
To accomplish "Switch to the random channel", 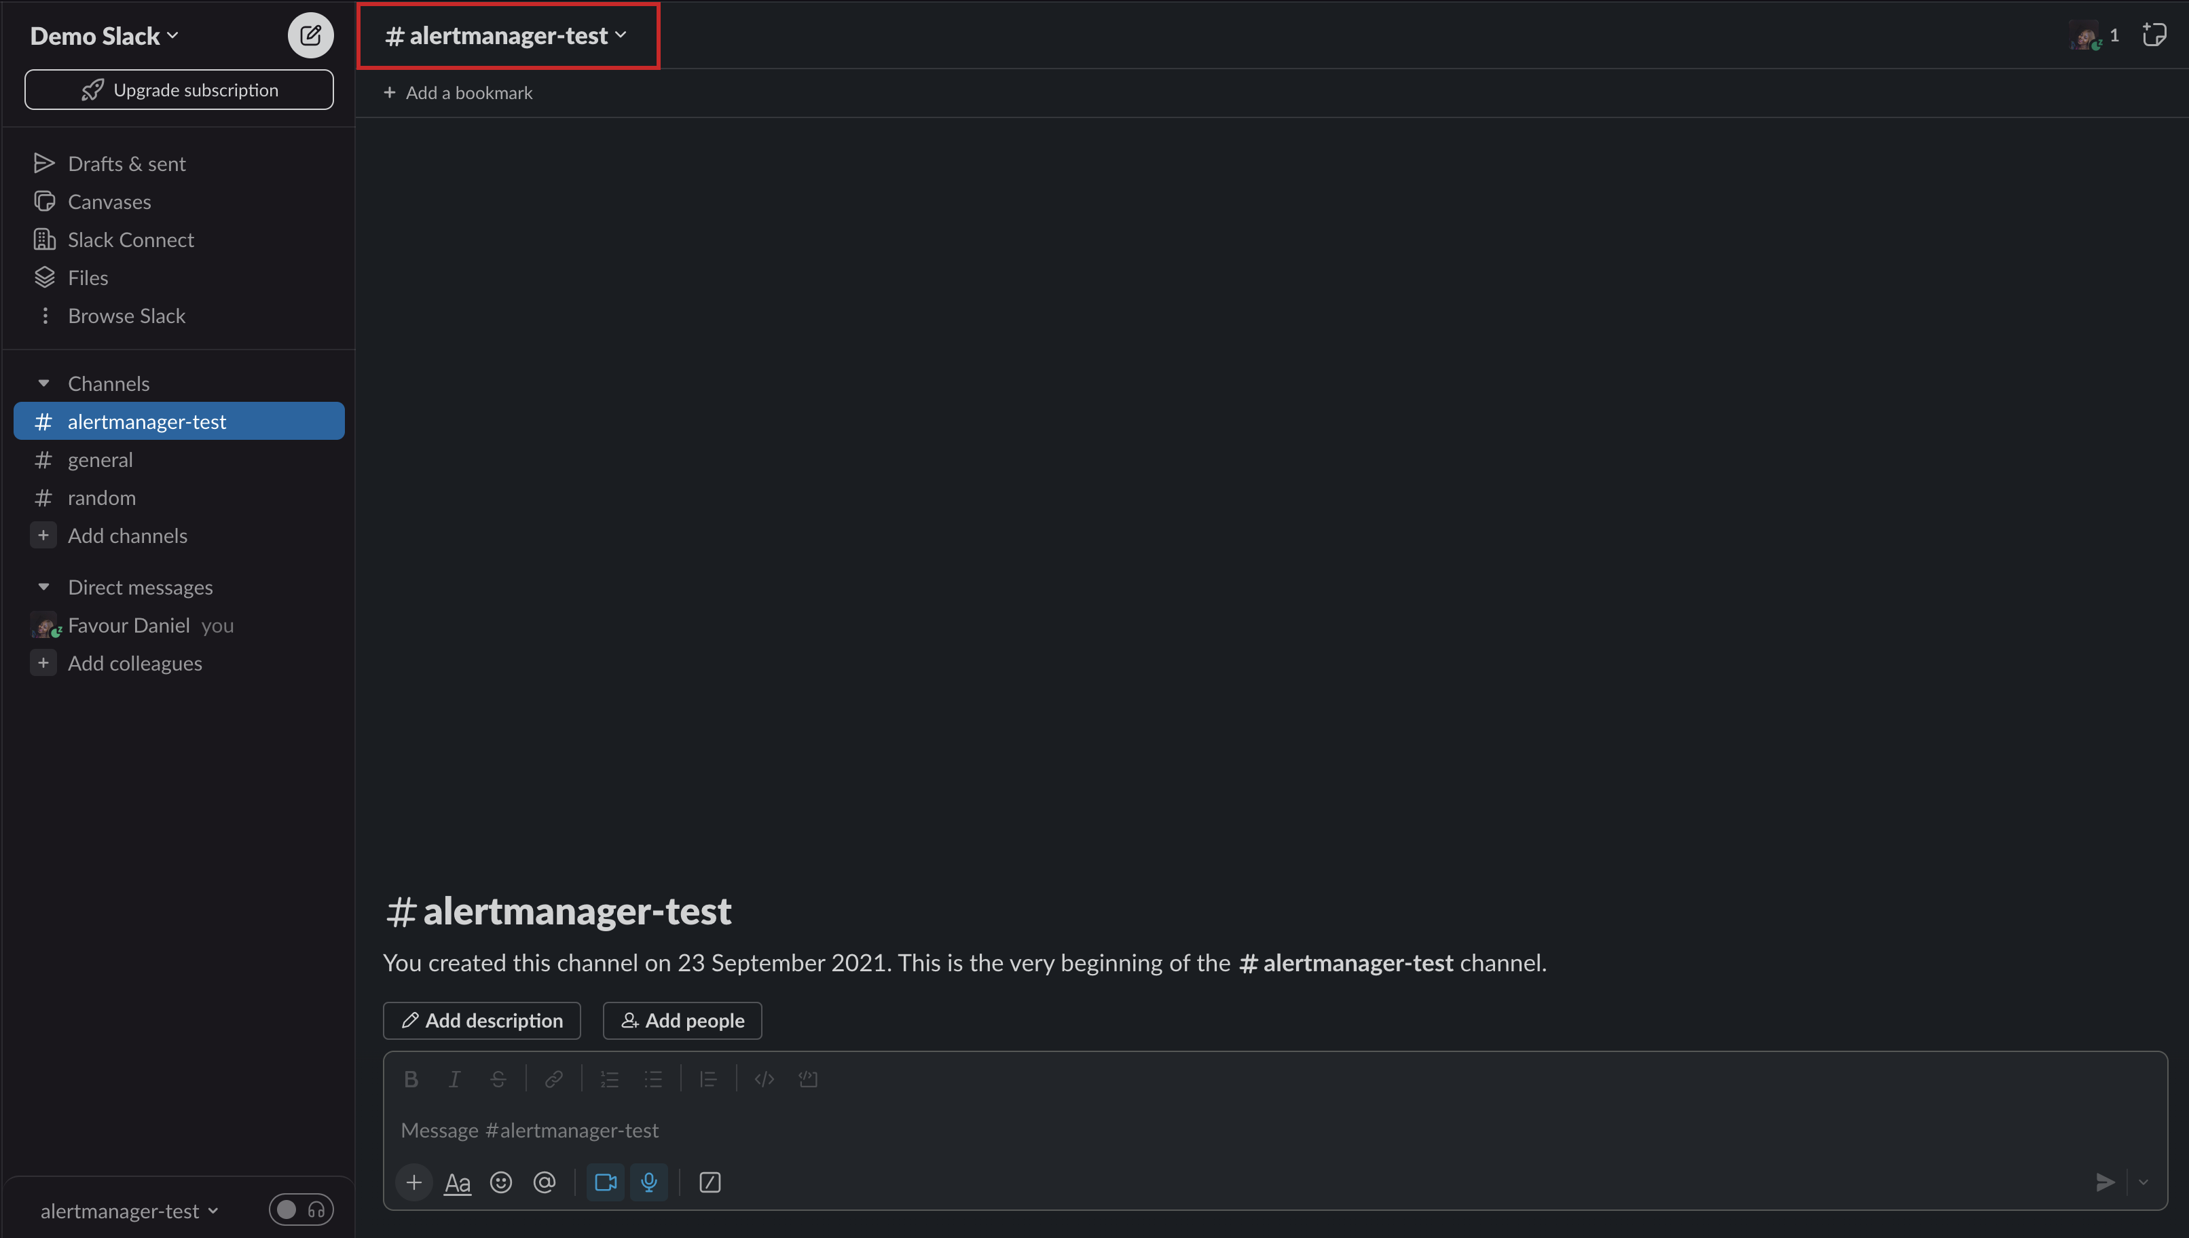I will 179,498.
